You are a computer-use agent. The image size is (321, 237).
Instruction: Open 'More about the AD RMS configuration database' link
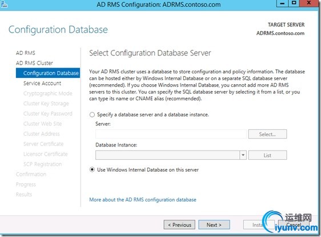143,200
